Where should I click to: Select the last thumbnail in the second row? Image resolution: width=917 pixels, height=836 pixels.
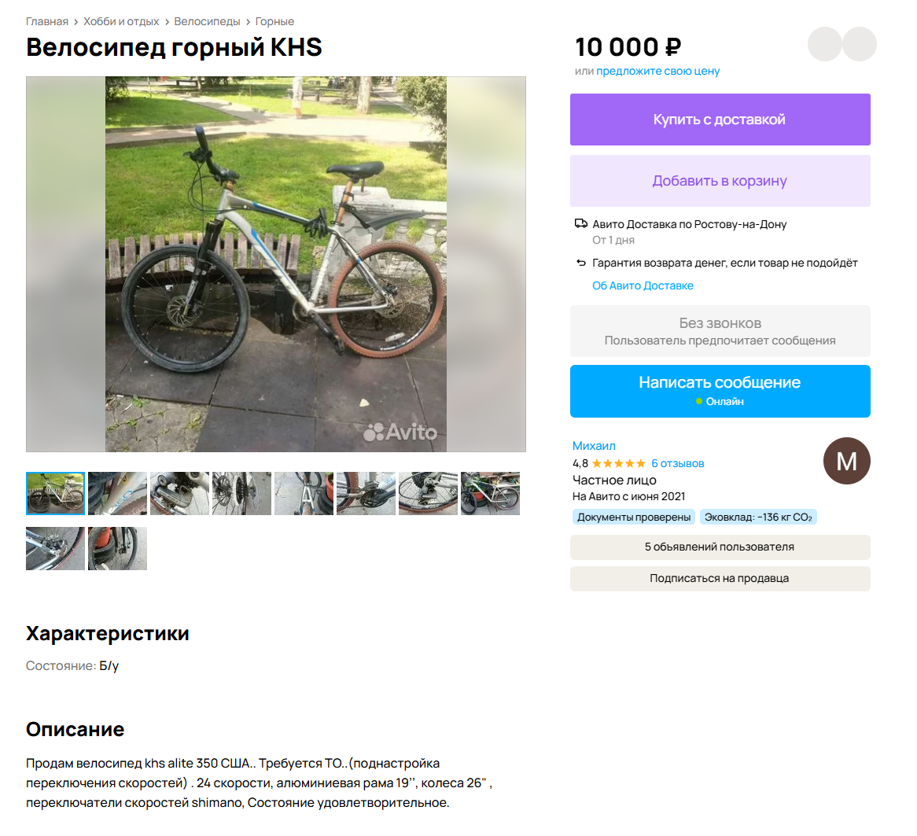[117, 548]
